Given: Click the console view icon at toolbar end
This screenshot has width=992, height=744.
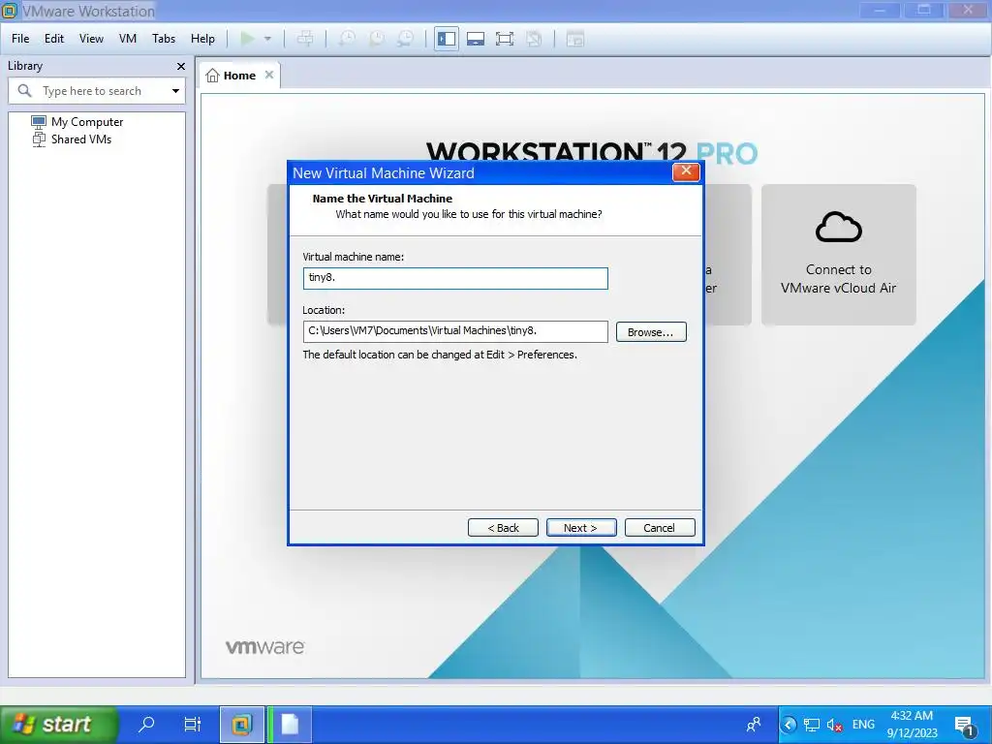Looking at the screenshot, I should (575, 39).
